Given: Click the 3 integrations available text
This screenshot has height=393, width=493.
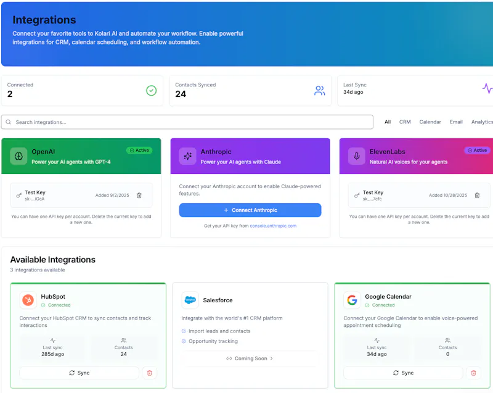Looking at the screenshot, I should 38,270.
